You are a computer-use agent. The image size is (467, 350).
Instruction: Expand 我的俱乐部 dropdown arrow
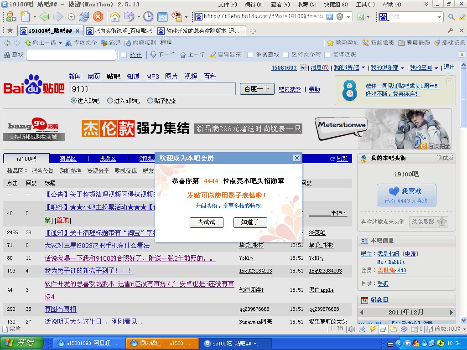coord(402,68)
